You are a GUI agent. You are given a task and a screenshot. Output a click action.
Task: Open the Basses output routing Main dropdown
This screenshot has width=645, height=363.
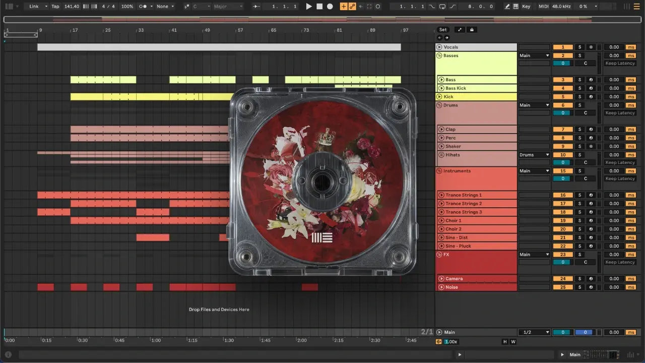[x=534, y=55]
